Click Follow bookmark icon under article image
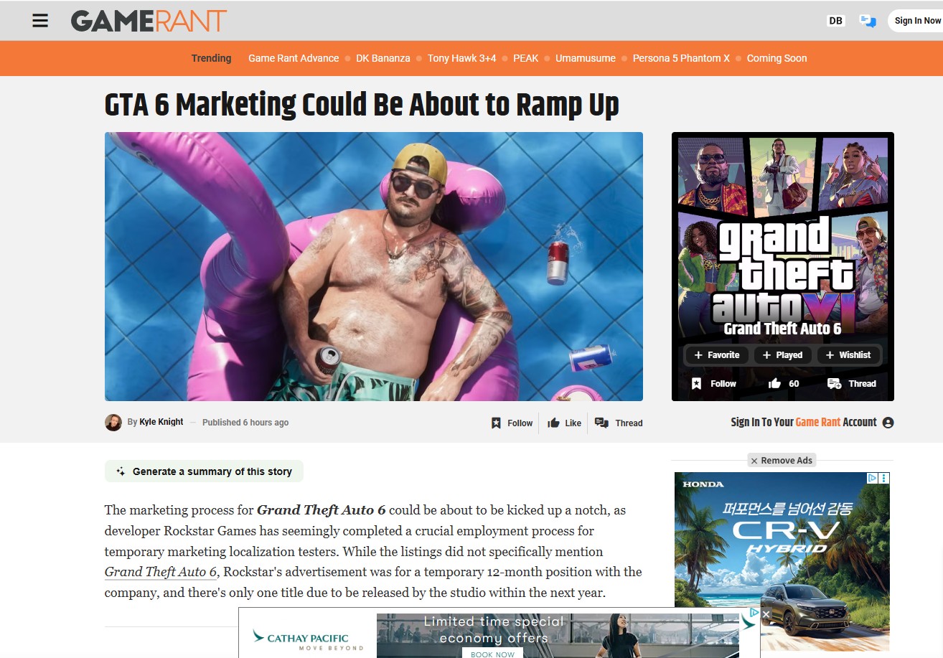The image size is (943, 658). (x=512, y=423)
